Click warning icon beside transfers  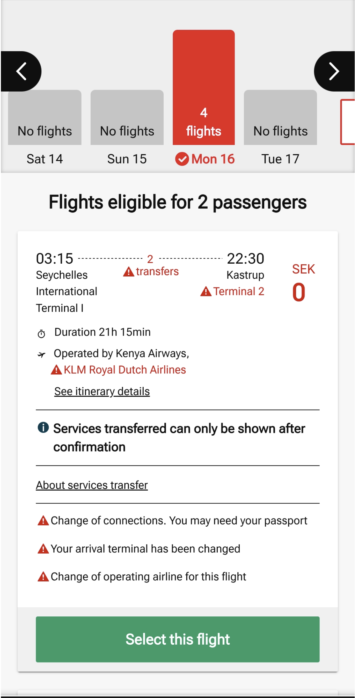pos(129,271)
